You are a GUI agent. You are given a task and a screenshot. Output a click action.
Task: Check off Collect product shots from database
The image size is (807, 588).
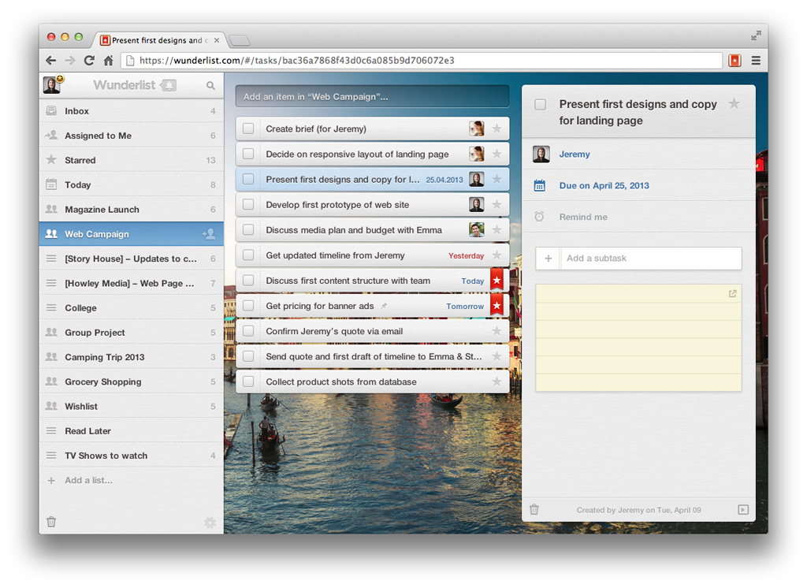[248, 381]
